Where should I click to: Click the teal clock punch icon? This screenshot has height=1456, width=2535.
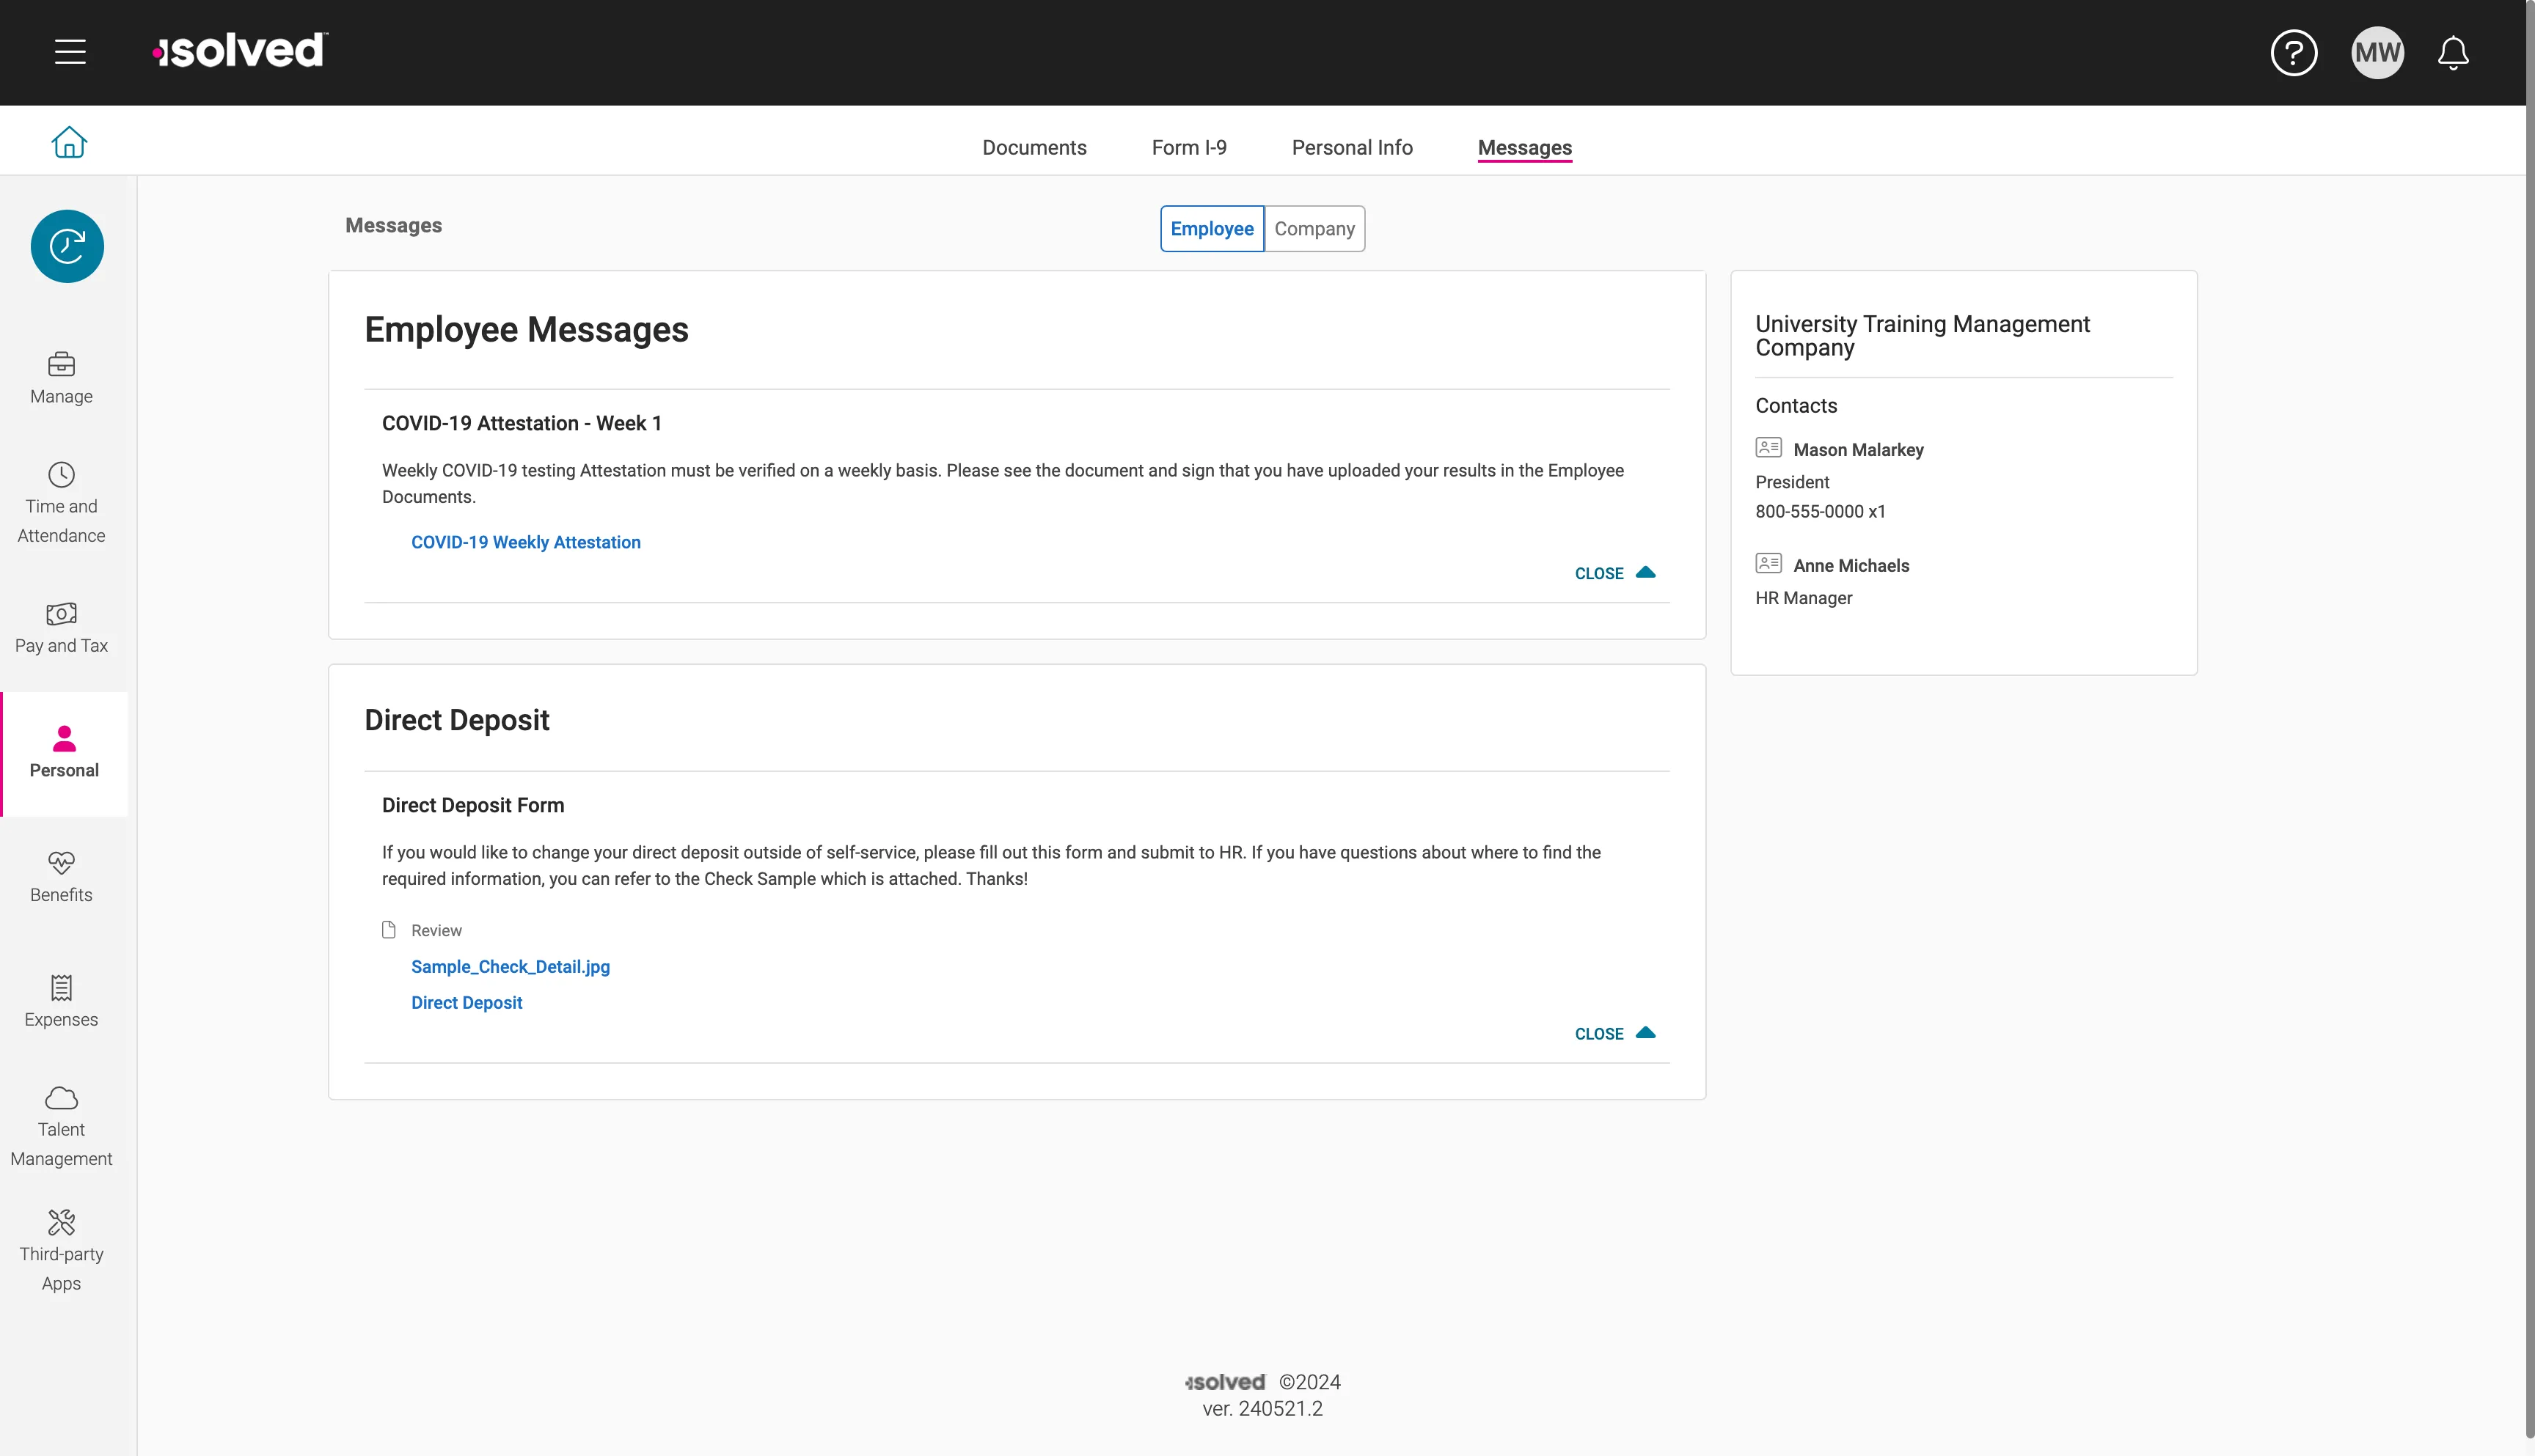(67, 246)
